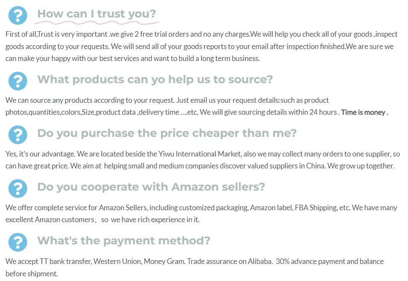Image resolution: width=408 pixels, height=281 pixels.
Task: Select the 'How can I trust you?' heading
Action: click(x=96, y=14)
